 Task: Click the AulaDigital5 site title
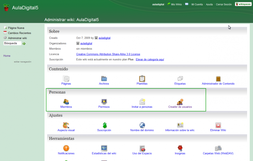[25, 8]
